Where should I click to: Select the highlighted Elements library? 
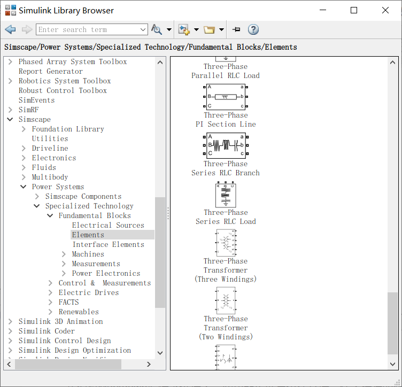(112, 235)
